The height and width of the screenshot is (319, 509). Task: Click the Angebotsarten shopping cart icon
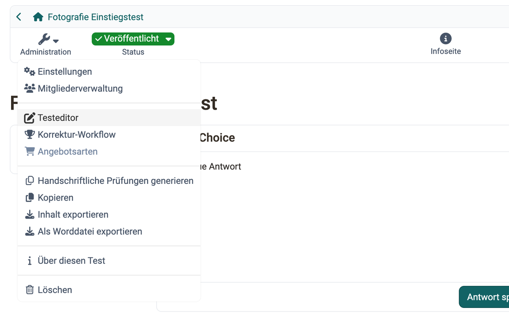(x=30, y=152)
